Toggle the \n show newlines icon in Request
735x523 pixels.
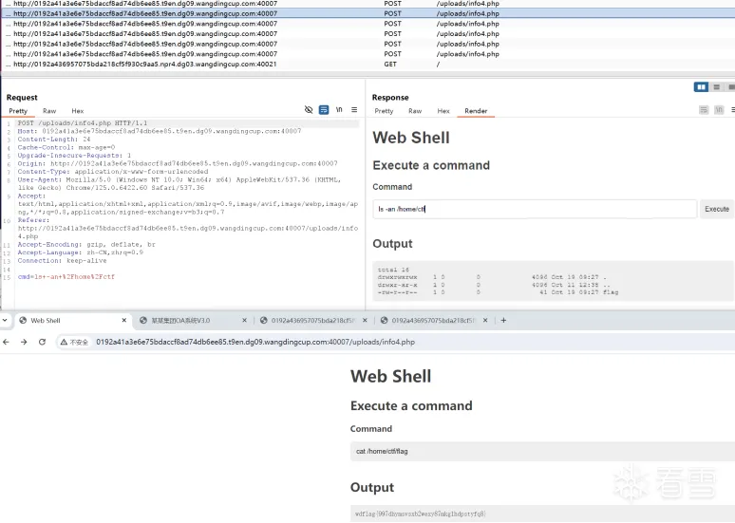pos(339,110)
